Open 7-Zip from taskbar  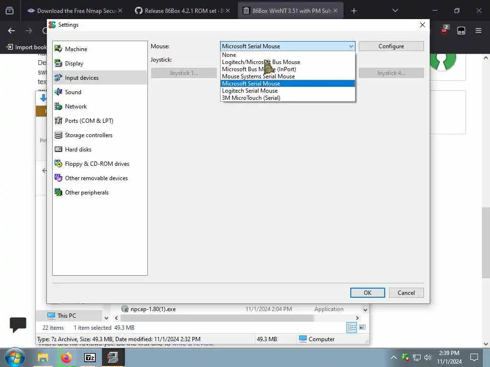[x=89, y=357]
